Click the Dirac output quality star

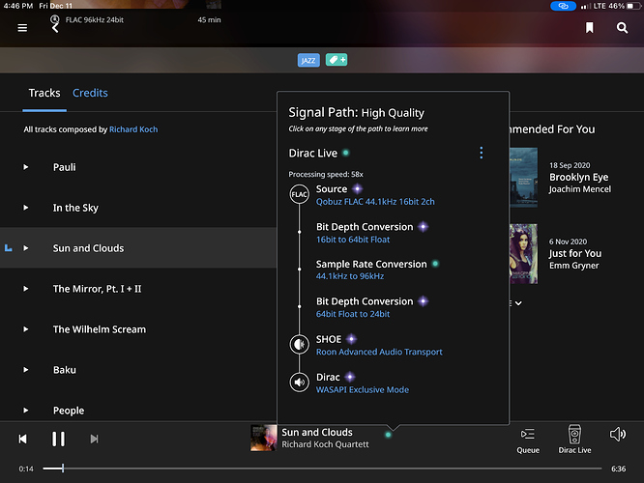350,377
